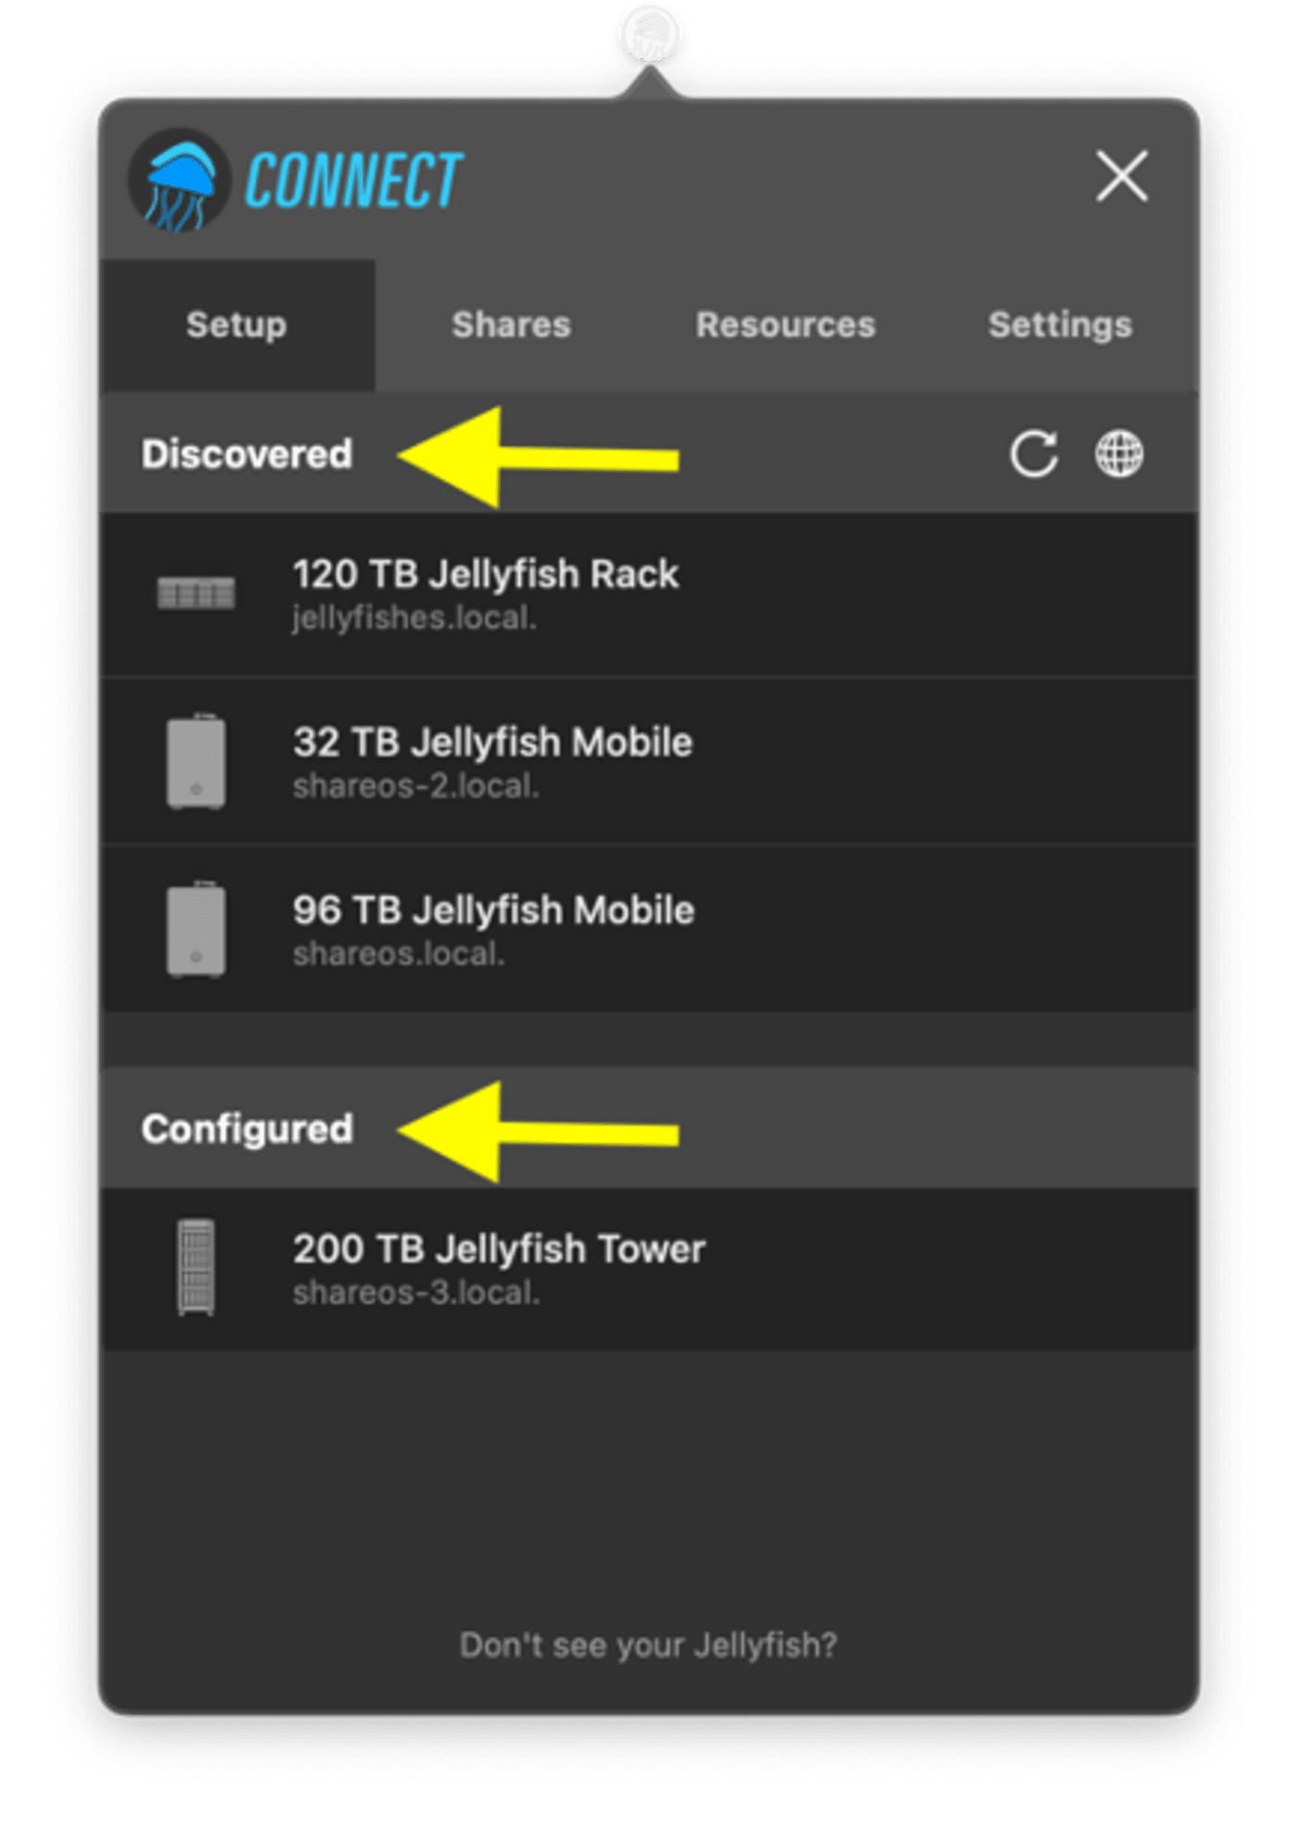1298x1828 pixels.
Task: Click the mobile device icon for 32 TB Jellyfish
Action: point(196,761)
